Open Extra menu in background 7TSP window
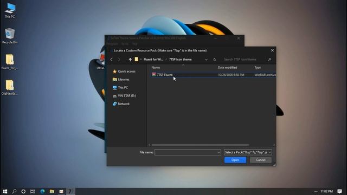Viewport: 347px width, 195px height. (x=125, y=44)
